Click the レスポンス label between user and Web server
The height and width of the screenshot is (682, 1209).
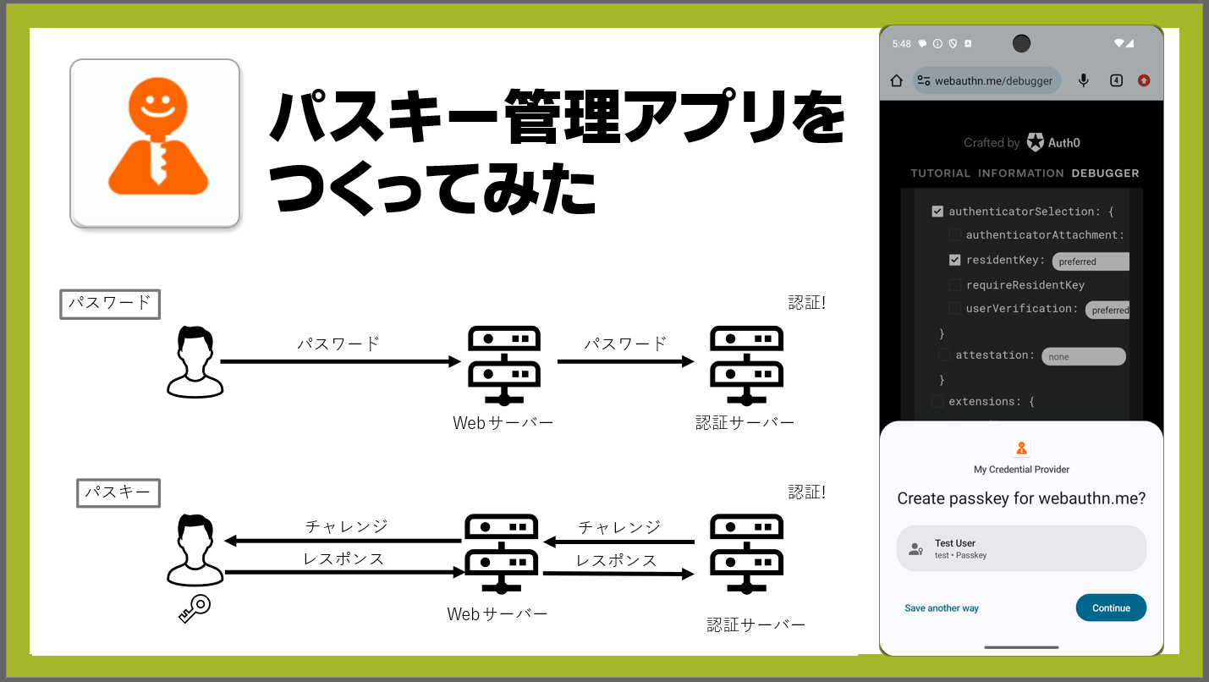(343, 558)
